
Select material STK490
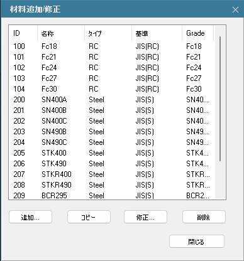[x=54, y=164]
